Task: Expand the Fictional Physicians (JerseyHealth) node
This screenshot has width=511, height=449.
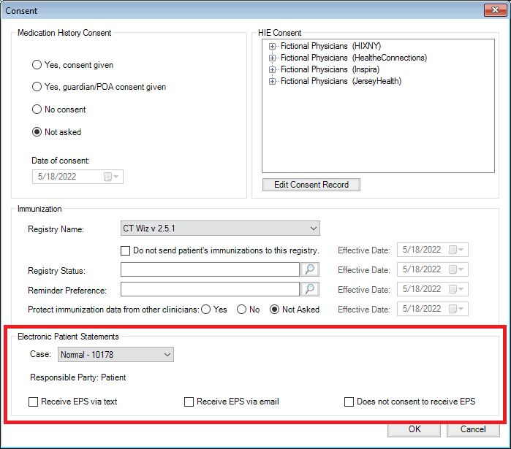Action: (x=273, y=81)
